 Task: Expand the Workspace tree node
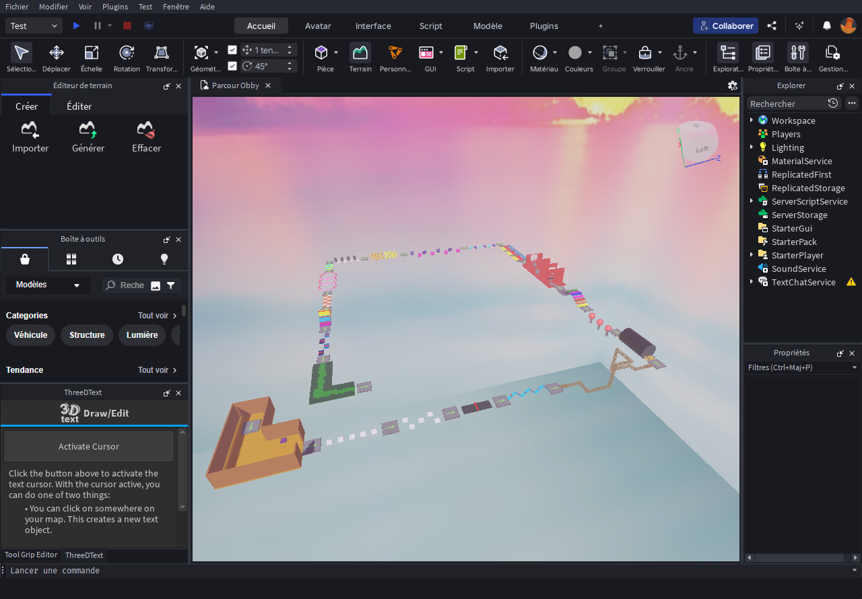pos(752,120)
